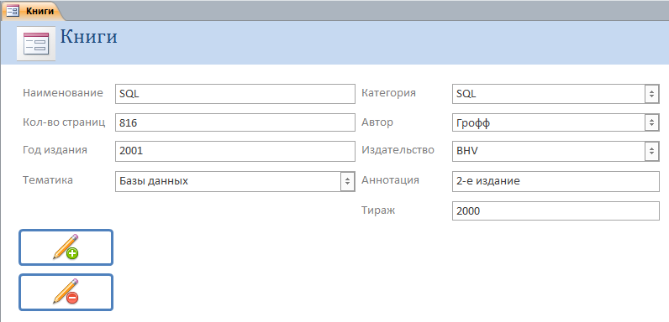
Task: Click the Кол-во страниц field showing 816
Action: [x=235, y=122]
